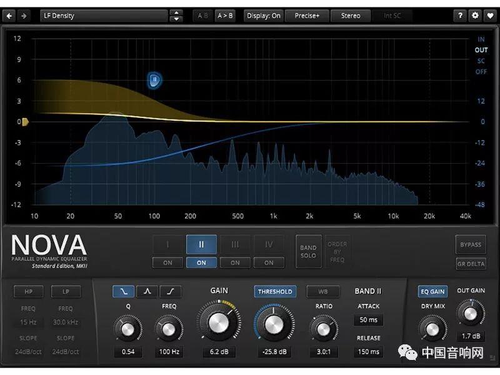This screenshot has height=375, width=500.
Task: Open help with the question mark icon
Action: (461, 16)
